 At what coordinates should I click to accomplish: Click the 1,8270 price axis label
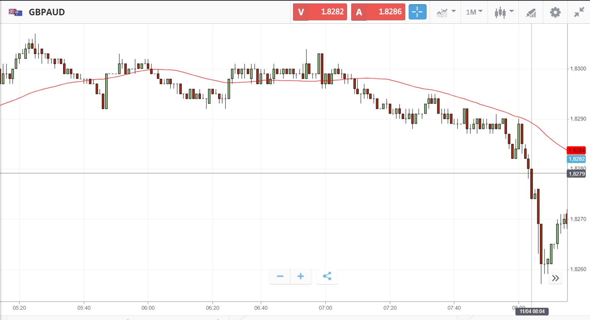(578, 219)
